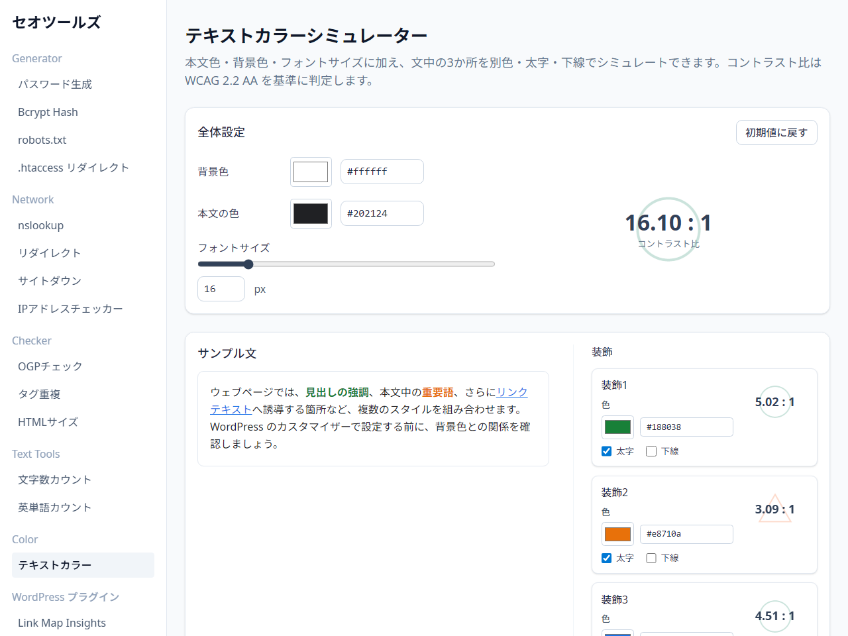
Task: Open the nslookup network tool
Action: point(40,225)
